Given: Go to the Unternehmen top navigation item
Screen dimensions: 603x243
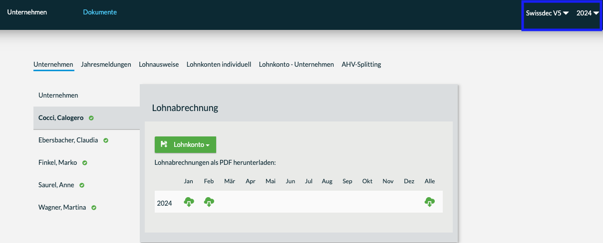Looking at the screenshot, I should (27, 12).
